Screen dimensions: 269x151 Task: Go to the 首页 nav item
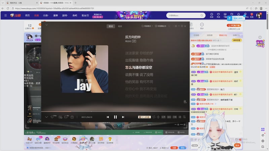tap(28, 15)
